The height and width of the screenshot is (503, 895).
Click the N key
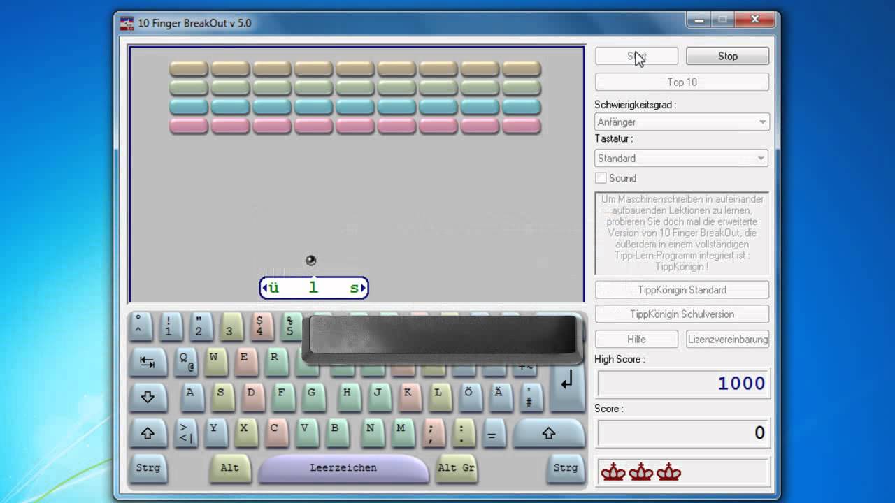pyautogui.click(x=372, y=433)
